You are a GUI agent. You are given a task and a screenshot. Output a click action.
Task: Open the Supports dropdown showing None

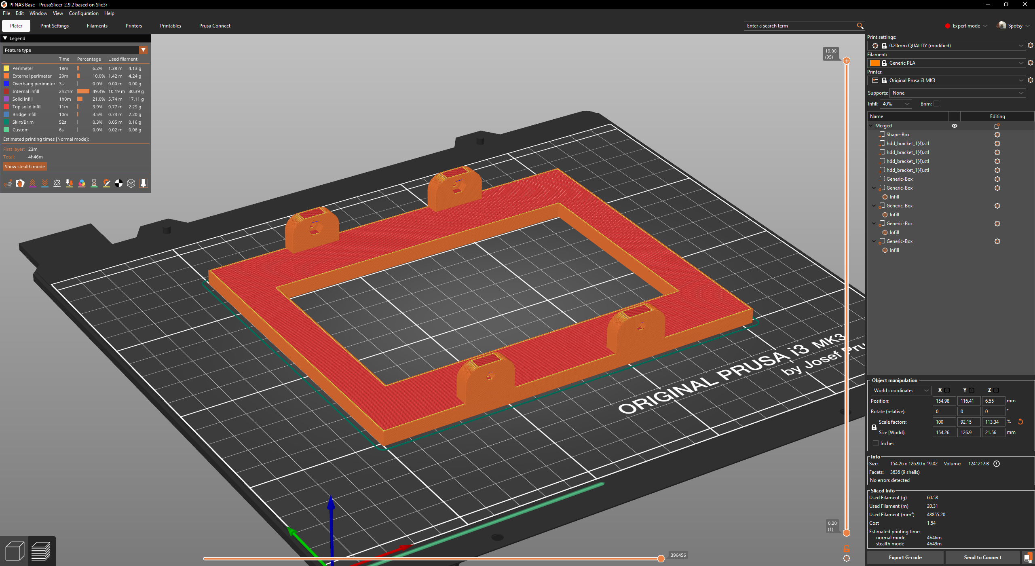[957, 93]
